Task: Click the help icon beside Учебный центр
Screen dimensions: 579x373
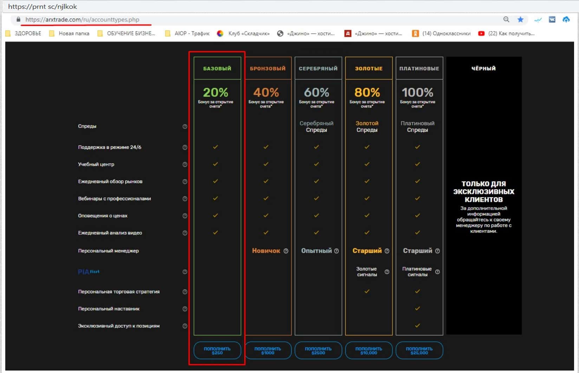Action: click(x=185, y=164)
